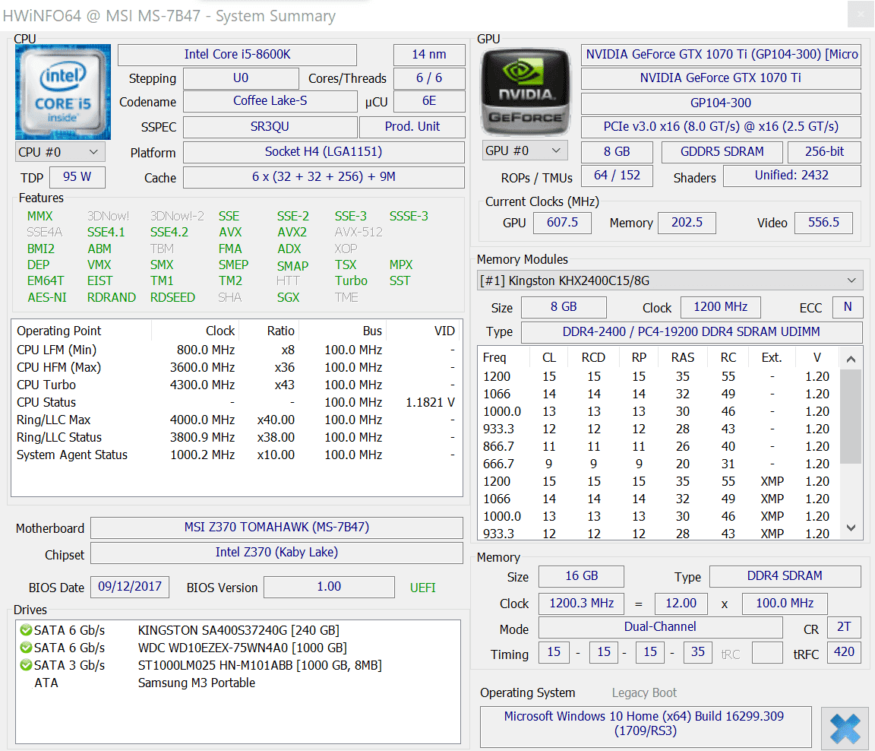Close the System Summary window
This screenshot has width=875, height=751.
pyautogui.click(x=860, y=14)
